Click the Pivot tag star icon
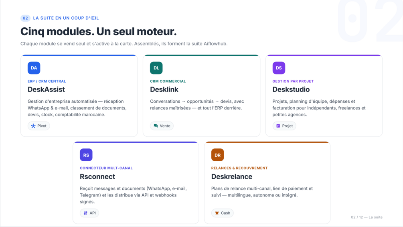 33,126
